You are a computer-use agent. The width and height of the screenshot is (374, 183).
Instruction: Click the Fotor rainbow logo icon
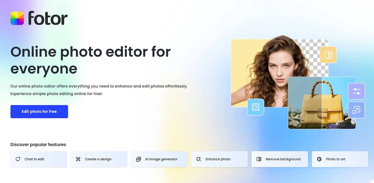click(x=17, y=18)
